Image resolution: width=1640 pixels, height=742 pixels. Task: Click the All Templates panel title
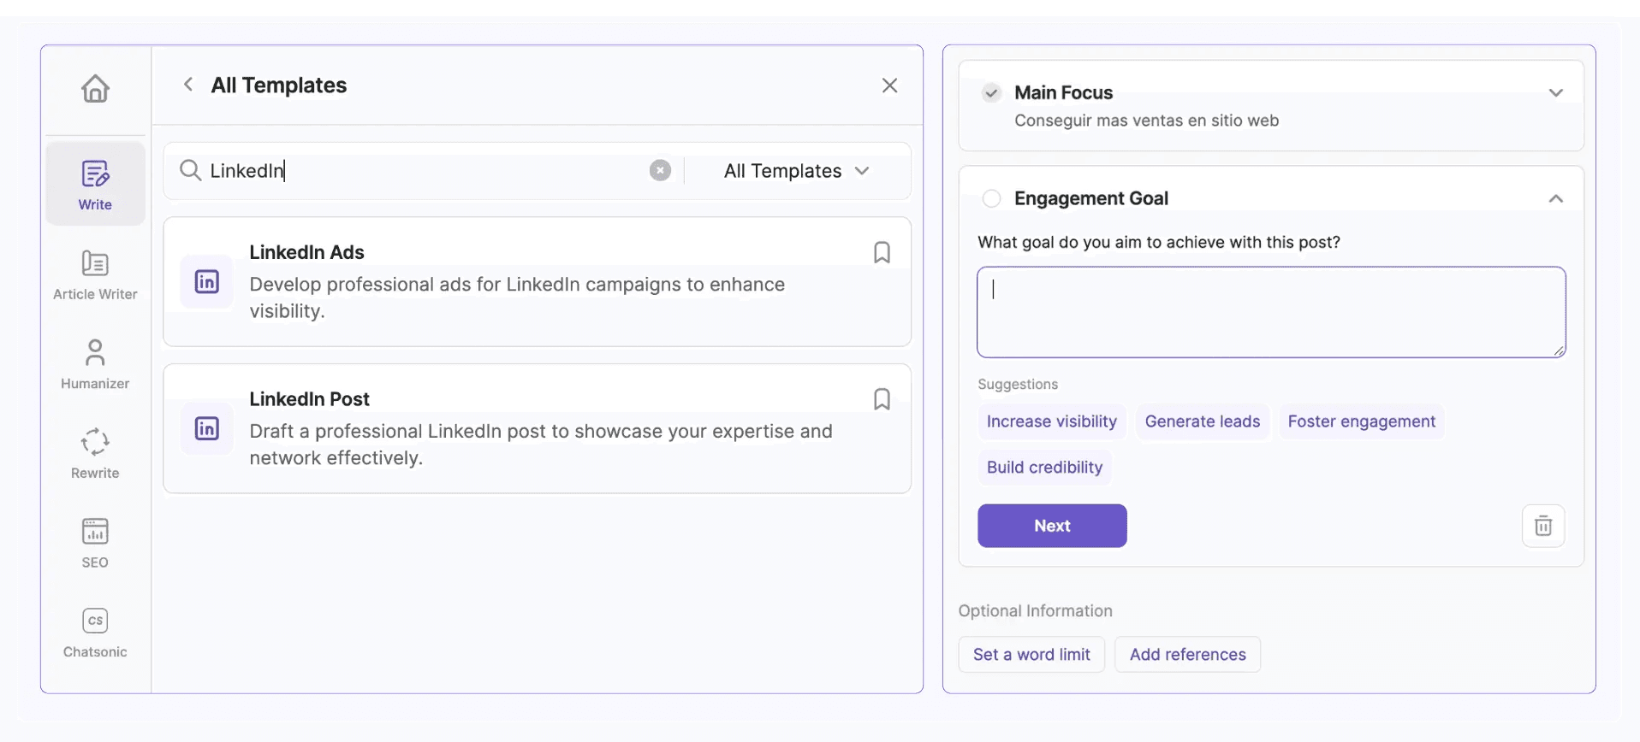(x=279, y=85)
